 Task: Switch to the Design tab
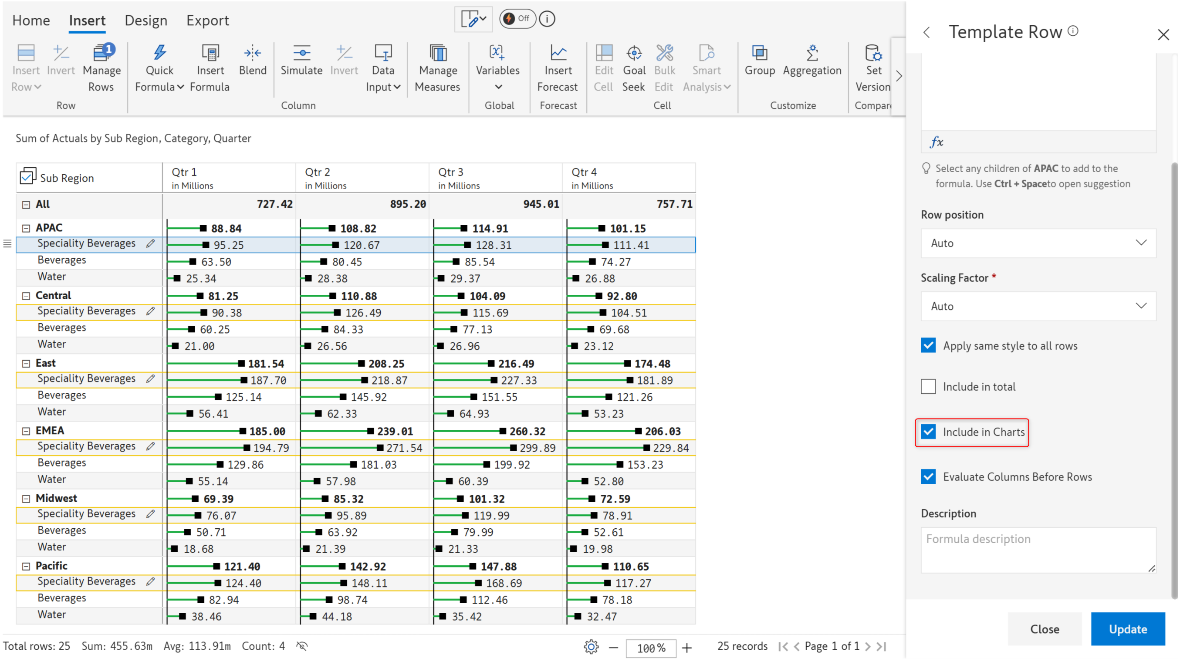[145, 20]
